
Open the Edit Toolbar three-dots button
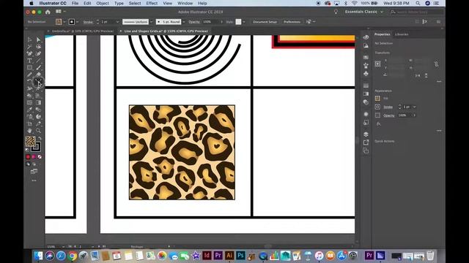[34, 180]
